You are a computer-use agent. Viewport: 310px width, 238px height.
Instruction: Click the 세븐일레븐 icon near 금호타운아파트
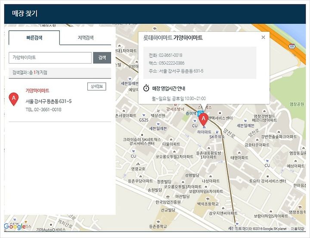(x=245, y=121)
